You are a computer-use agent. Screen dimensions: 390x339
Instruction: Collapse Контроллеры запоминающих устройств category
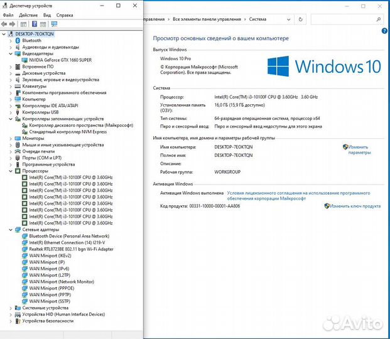tap(11, 119)
